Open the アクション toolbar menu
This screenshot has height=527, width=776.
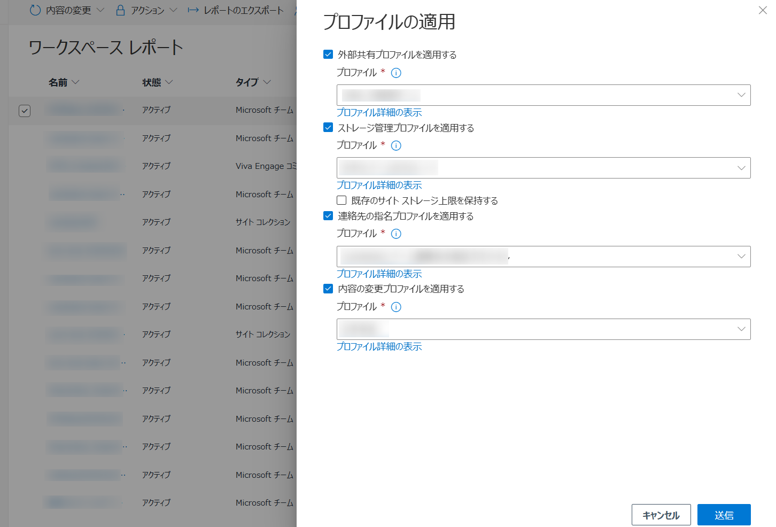click(146, 10)
